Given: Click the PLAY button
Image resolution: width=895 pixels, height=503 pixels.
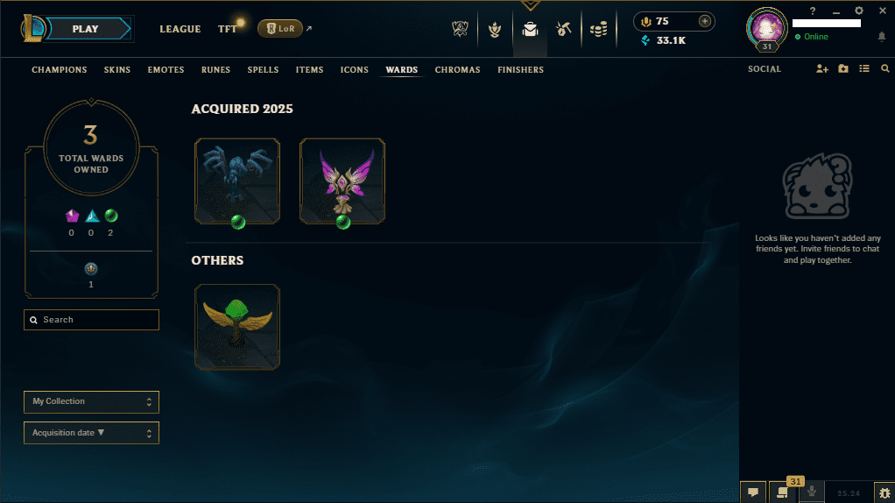Looking at the screenshot, I should [x=86, y=29].
